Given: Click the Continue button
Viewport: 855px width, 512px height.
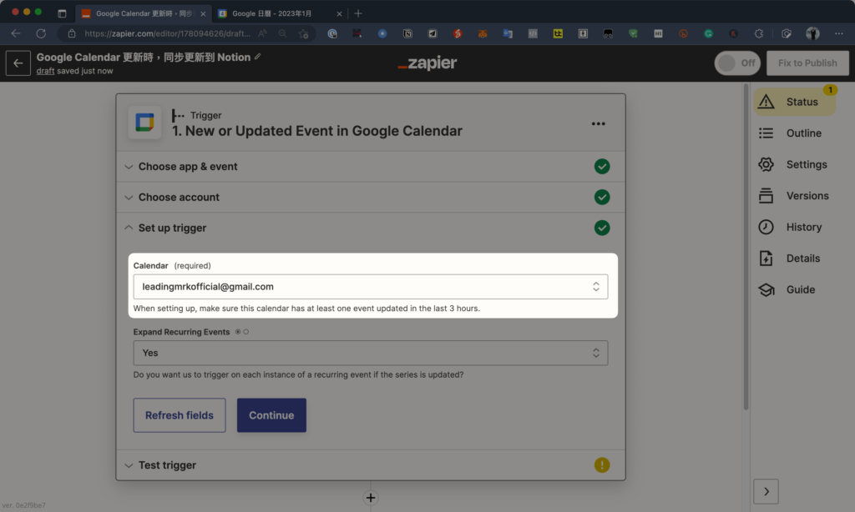Looking at the screenshot, I should click(271, 415).
